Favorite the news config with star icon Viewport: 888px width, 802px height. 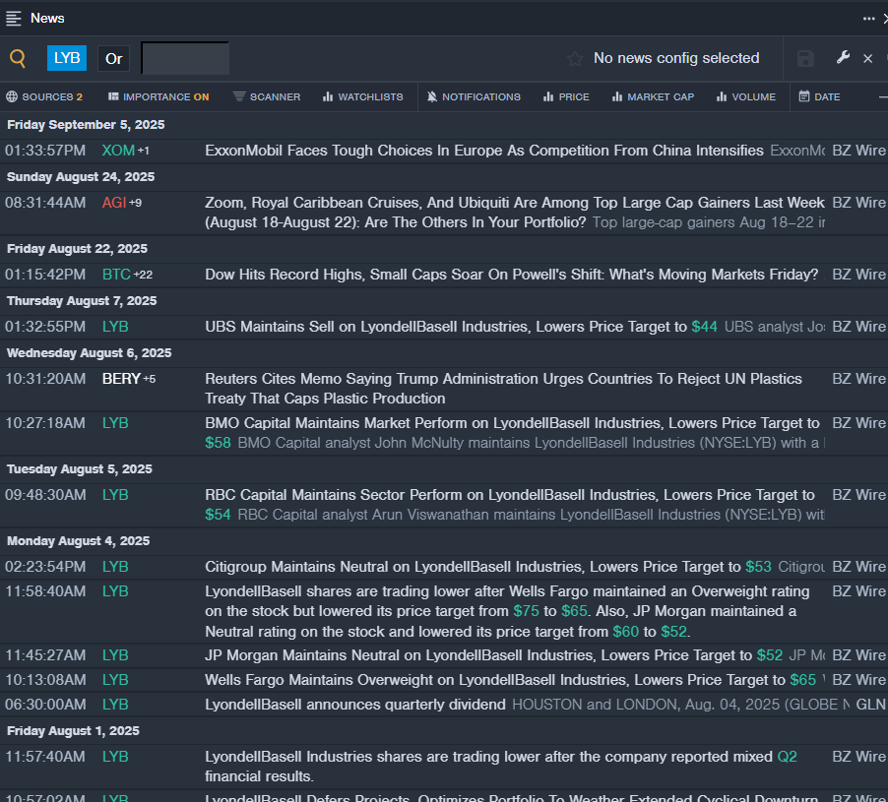pos(575,58)
